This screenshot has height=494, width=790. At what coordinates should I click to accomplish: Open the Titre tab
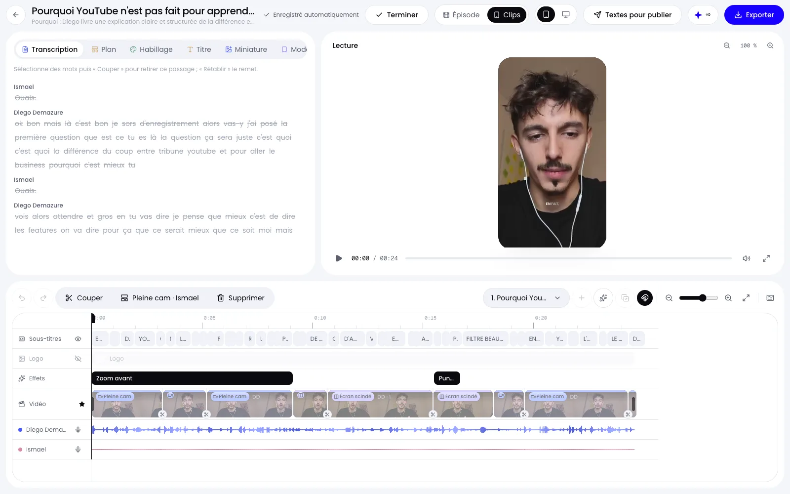point(199,49)
